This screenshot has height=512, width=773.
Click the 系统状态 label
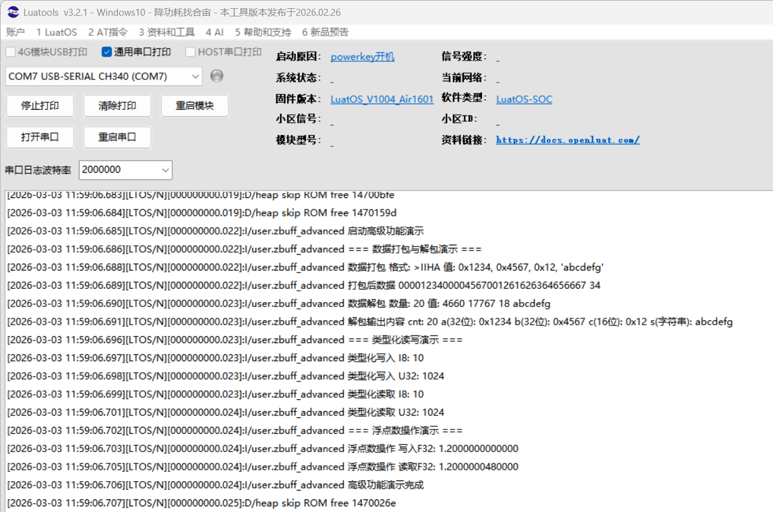[x=298, y=78]
